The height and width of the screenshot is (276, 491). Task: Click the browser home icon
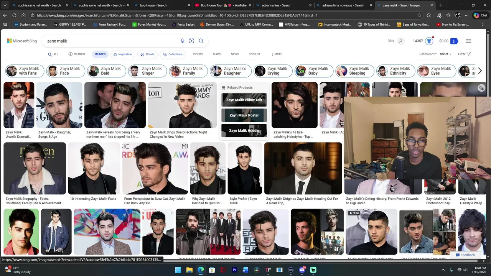pos(23,15)
